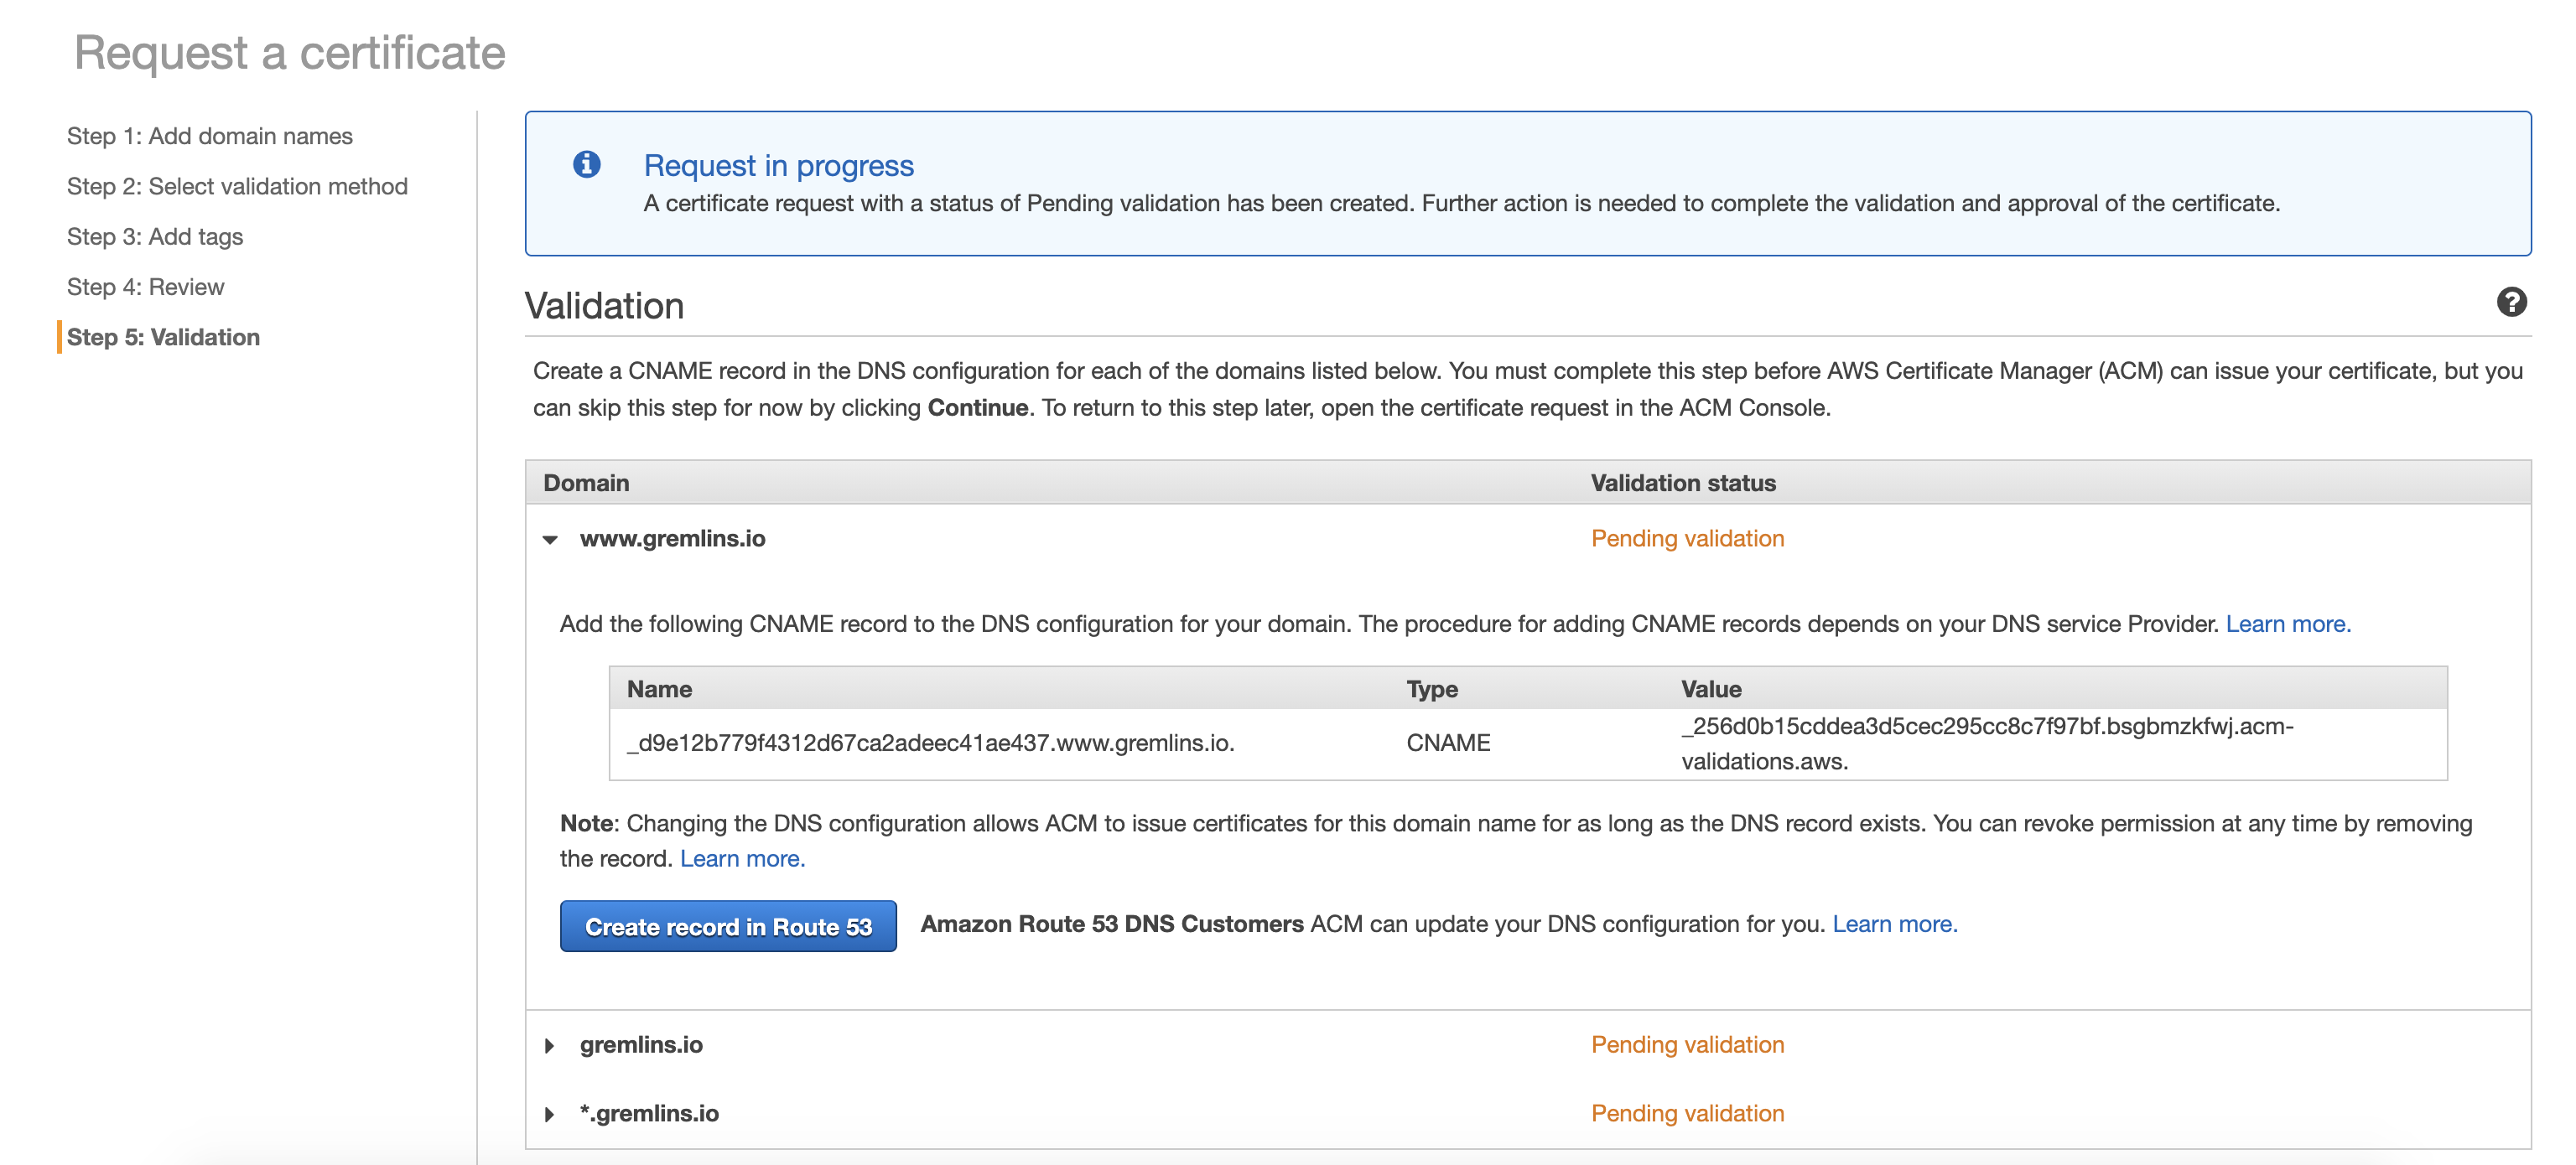Collapse the www.gremlins.io domain row

550,540
